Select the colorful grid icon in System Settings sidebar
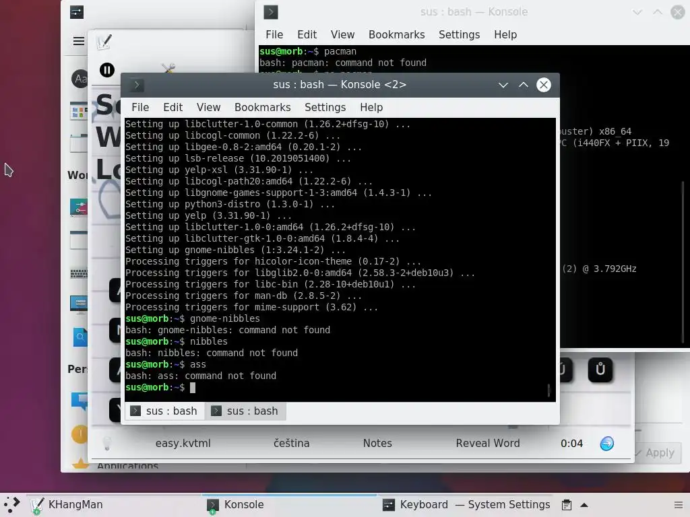Screen dimensions: 690x517 click(x=78, y=111)
